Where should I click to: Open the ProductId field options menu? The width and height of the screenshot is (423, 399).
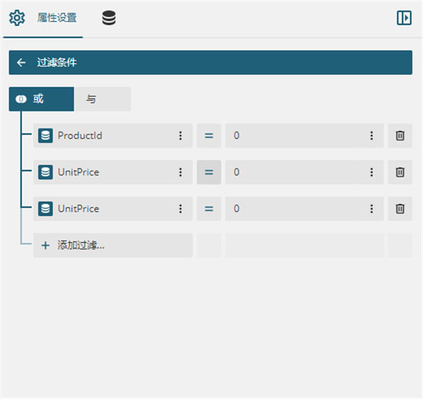tap(180, 135)
